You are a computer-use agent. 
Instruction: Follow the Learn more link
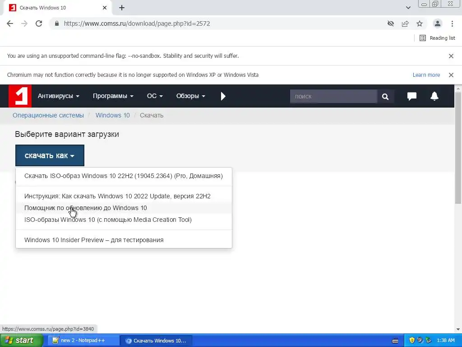click(426, 75)
